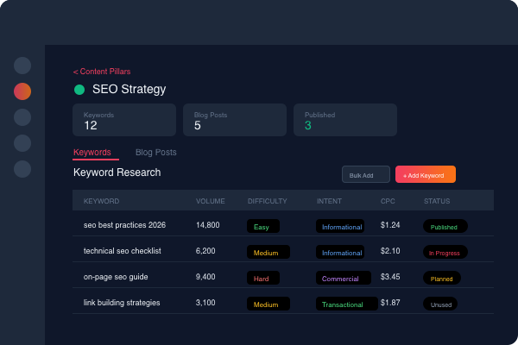The image size is (518, 345).
Task: Click the Published status badge
Action: [x=445, y=226]
